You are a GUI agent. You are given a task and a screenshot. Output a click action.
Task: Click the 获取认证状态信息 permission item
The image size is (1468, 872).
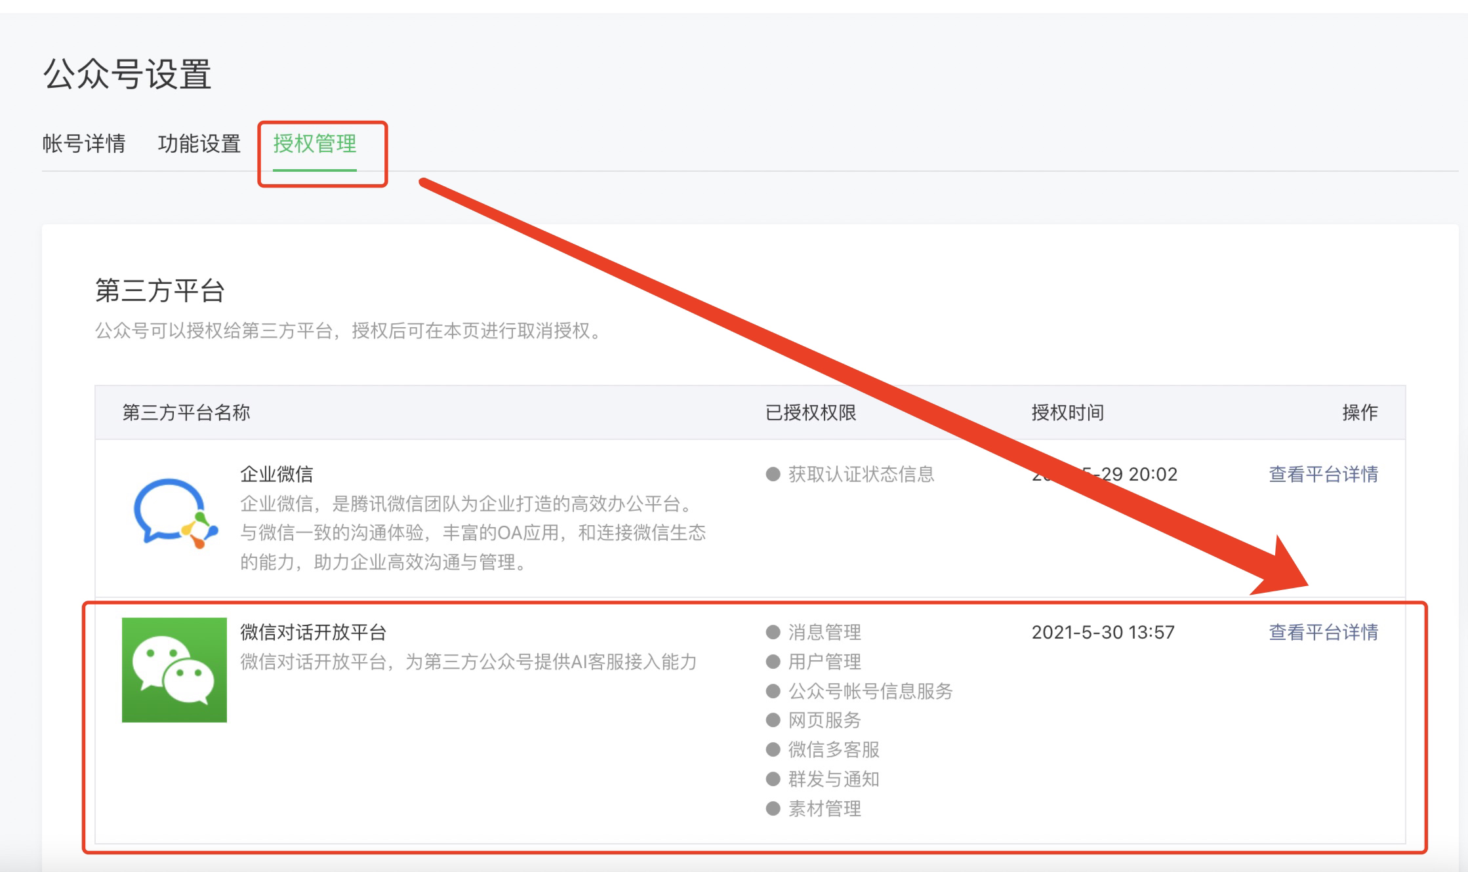coord(861,474)
